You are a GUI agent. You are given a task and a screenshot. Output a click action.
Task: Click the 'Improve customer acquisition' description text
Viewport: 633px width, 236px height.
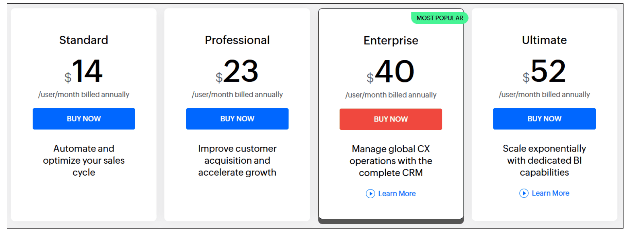pyautogui.click(x=237, y=160)
